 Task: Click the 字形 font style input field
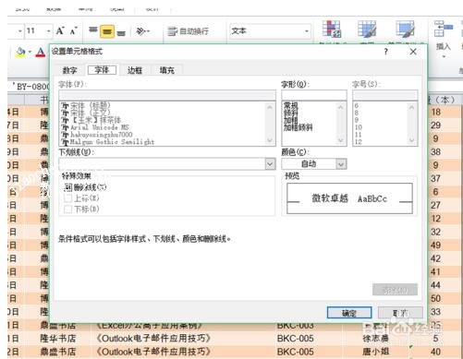tap(314, 95)
